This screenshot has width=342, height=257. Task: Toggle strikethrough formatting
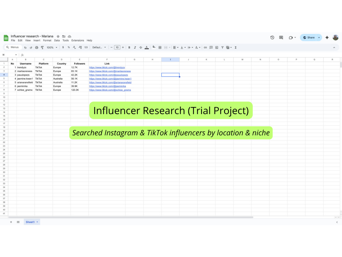click(x=141, y=47)
